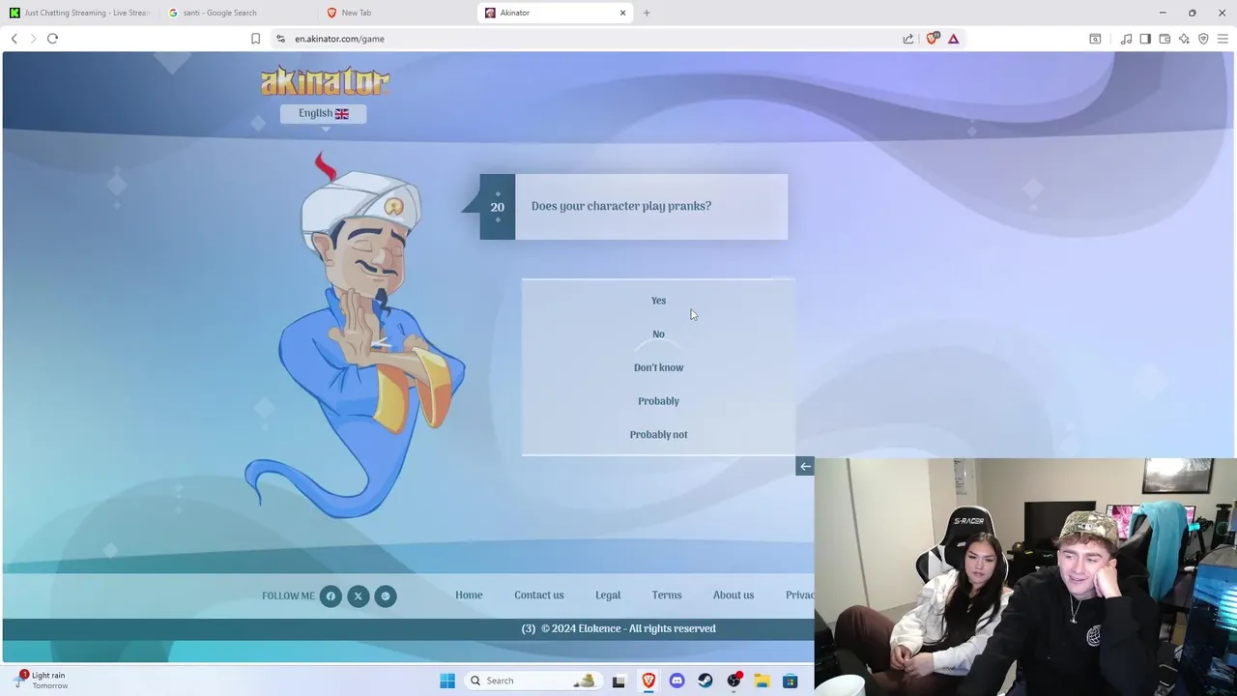1237x696 pixels.
Task: Click the 2024 Elokence copyright text
Action: coord(628,628)
